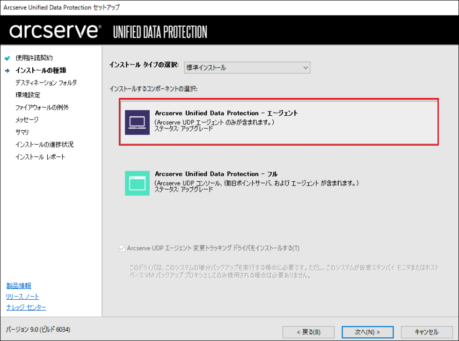Click the full component ステータス: アップグレード text
This screenshot has height=341, width=459.
[183, 190]
